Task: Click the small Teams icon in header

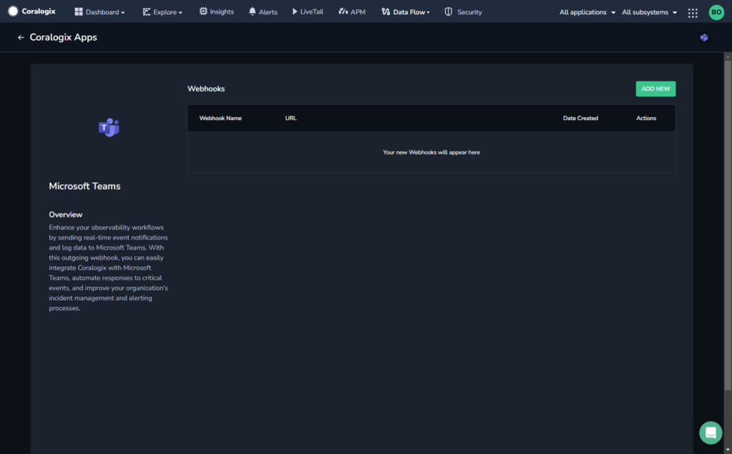Action: point(704,37)
